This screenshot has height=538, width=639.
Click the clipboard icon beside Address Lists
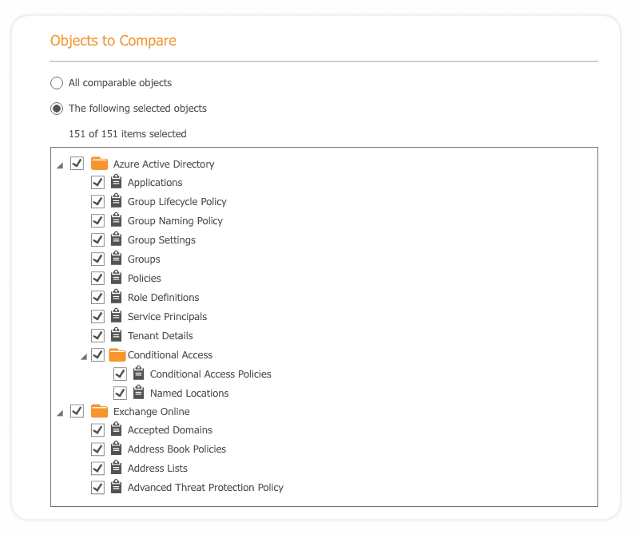pyautogui.click(x=116, y=467)
